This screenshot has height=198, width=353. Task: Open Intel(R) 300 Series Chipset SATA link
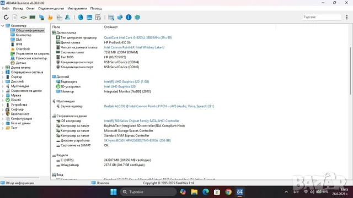click(x=142, y=121)
